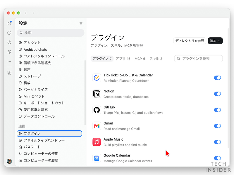Click the Google Calendar plugin name

117,155
